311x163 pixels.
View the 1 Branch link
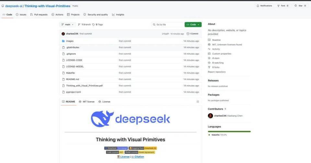tap(84, 25)
